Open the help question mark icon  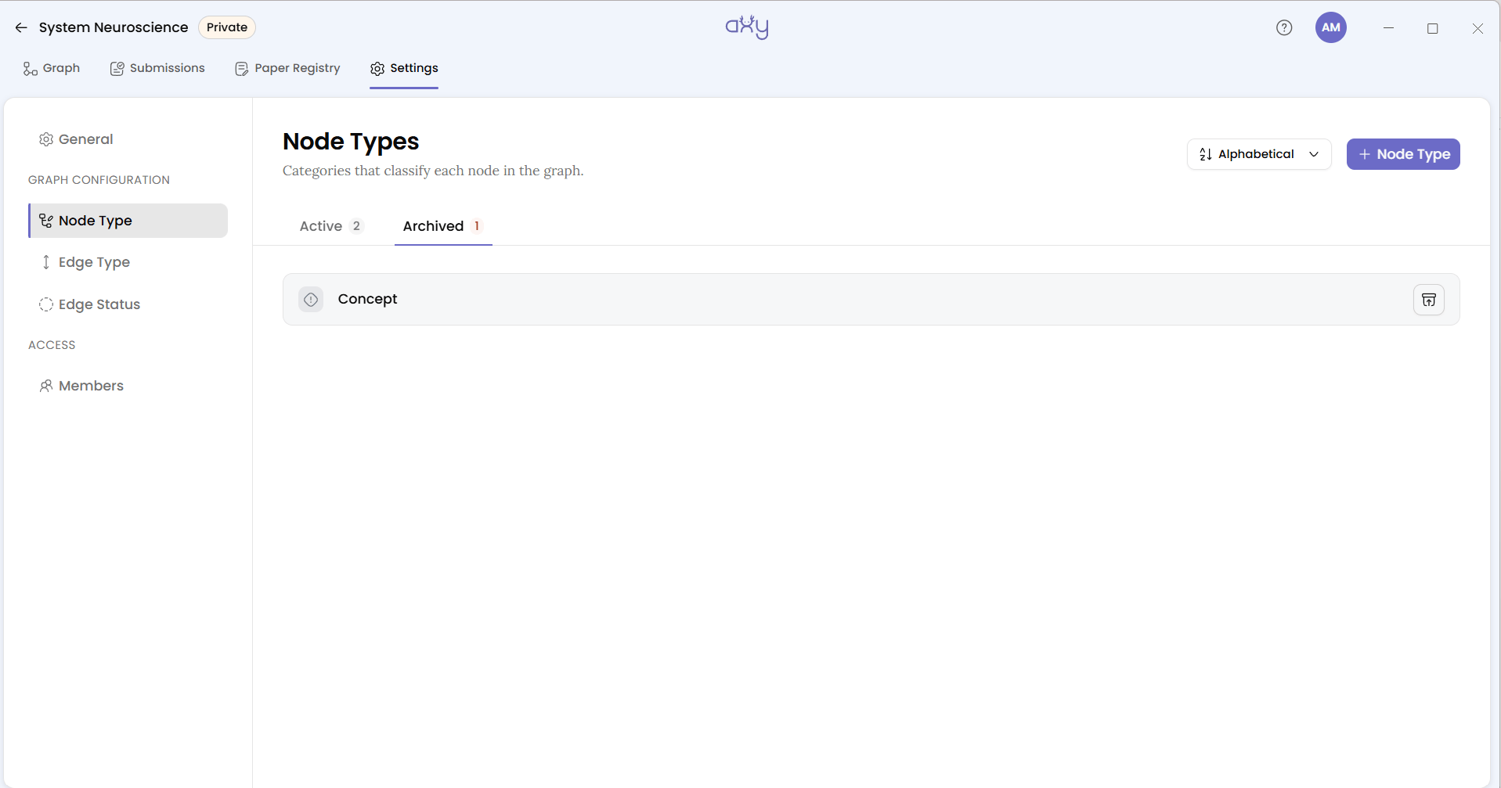1284,27
